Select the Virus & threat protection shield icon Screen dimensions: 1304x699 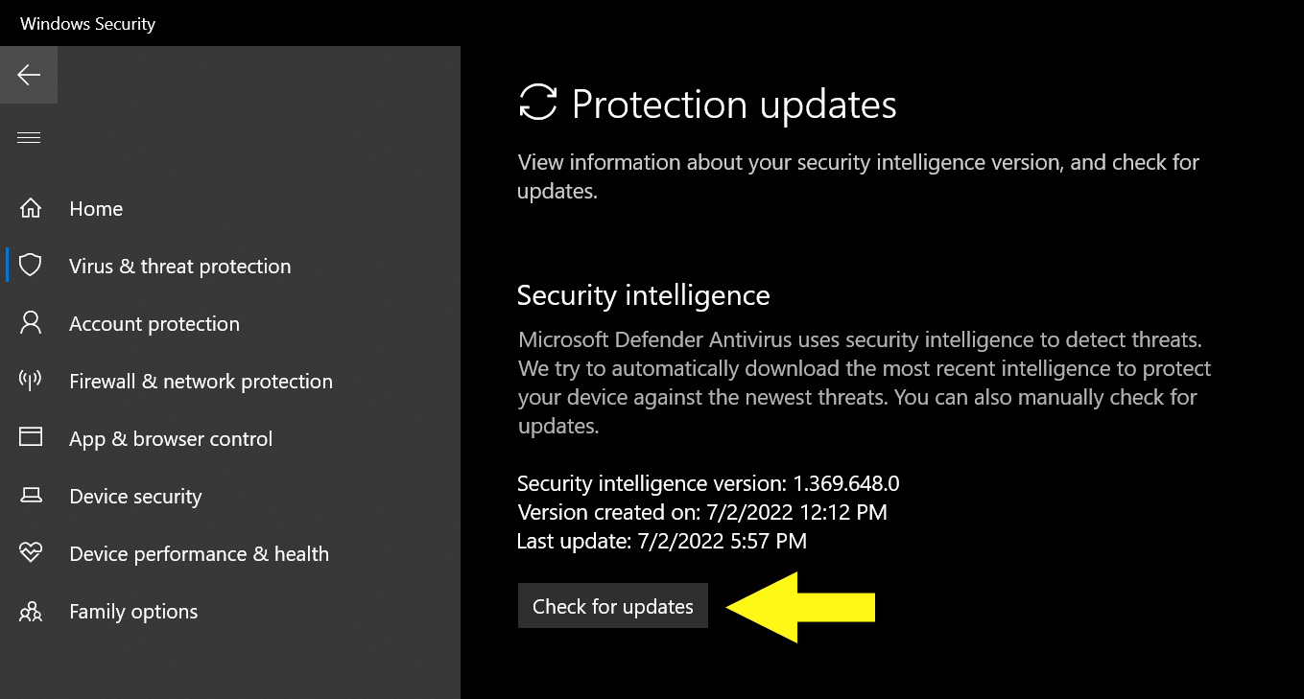(30, 266)
